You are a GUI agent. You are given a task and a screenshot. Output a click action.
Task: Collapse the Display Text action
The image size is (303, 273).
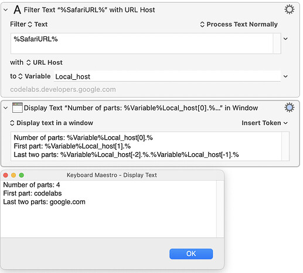pos(6,108)
